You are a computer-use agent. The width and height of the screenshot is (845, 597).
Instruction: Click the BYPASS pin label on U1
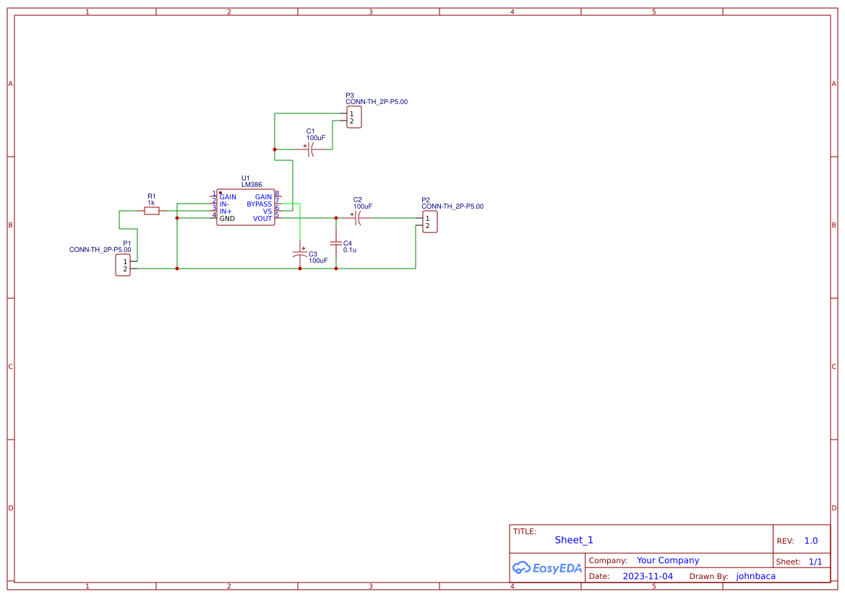(259, 204)
